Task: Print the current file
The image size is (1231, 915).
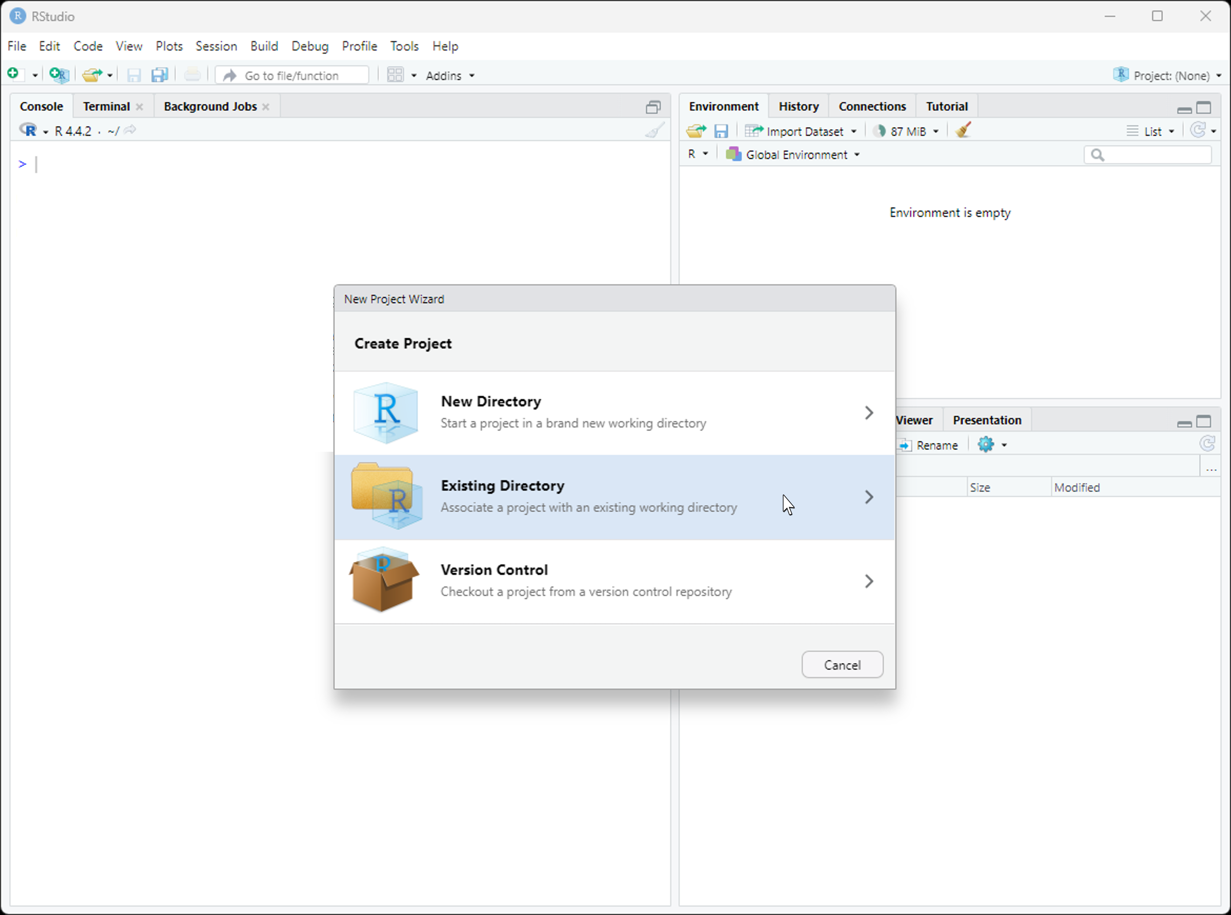Action: (192, 75)
